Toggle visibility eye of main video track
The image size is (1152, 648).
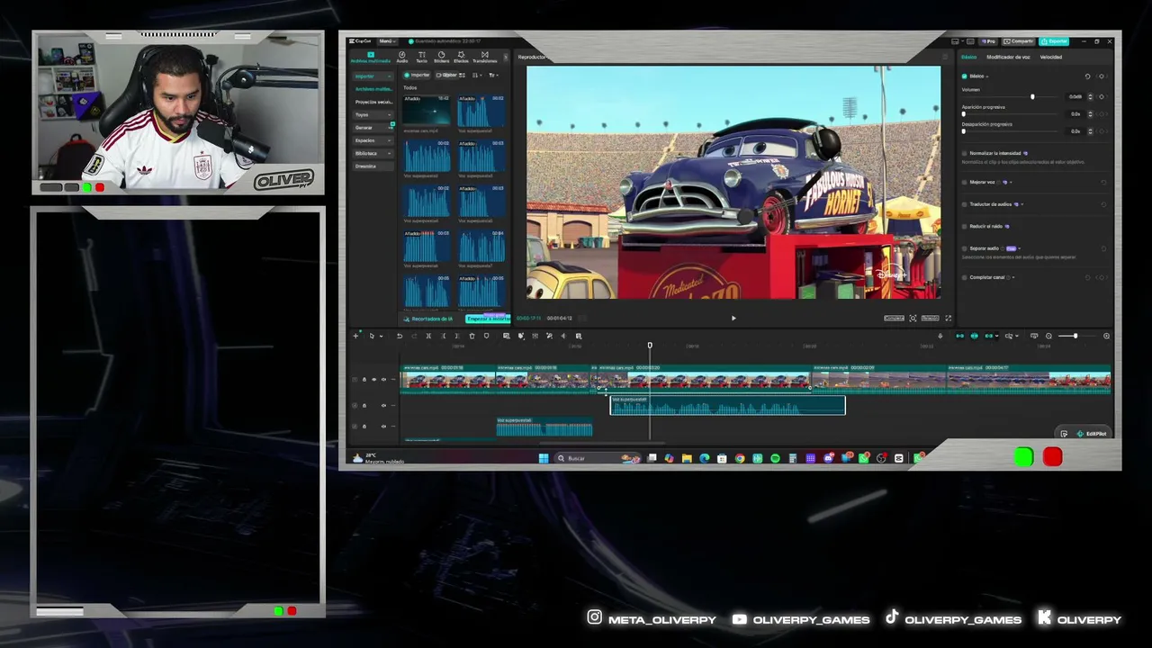pos(373,380)
